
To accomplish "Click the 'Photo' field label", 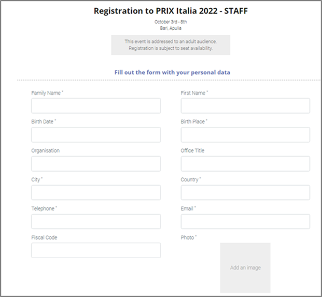I will (x=187, y=237).
